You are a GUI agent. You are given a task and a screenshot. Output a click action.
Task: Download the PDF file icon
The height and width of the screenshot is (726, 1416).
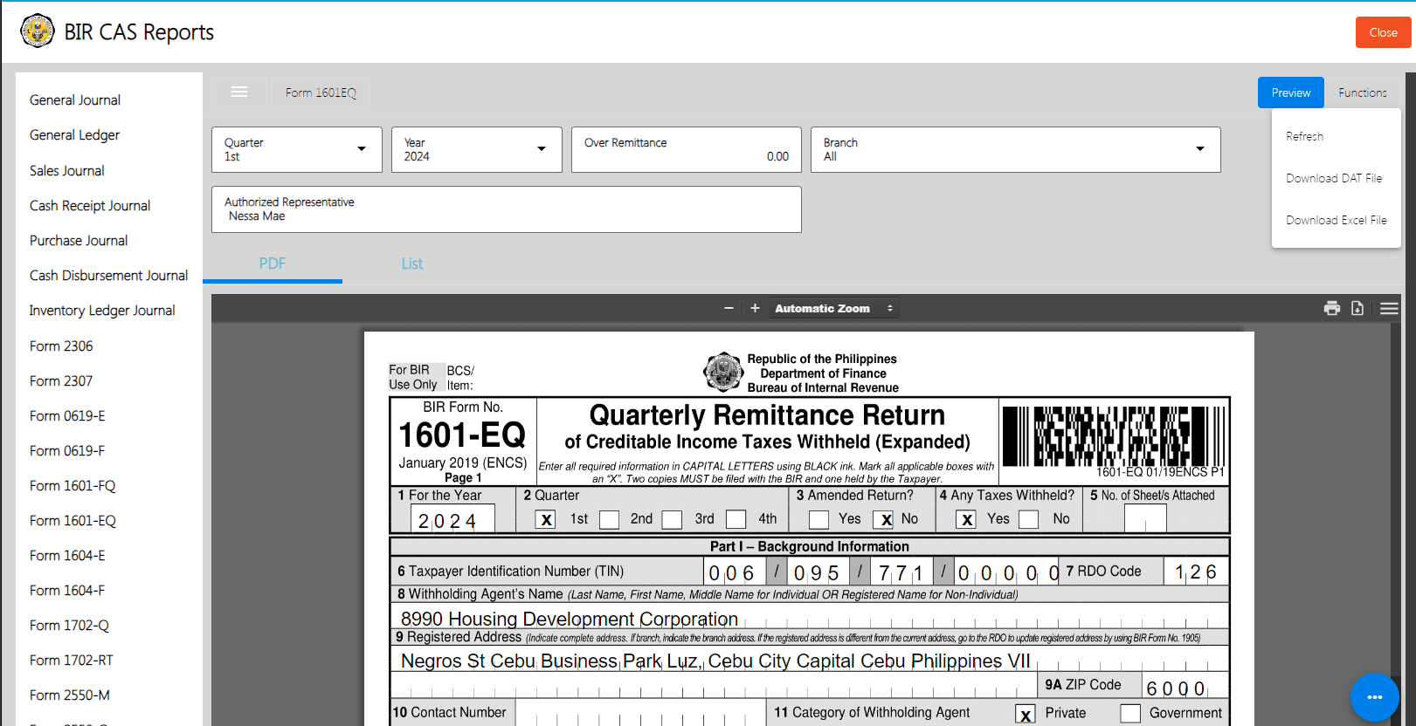pyautogui.click(x=1357, y=308)
